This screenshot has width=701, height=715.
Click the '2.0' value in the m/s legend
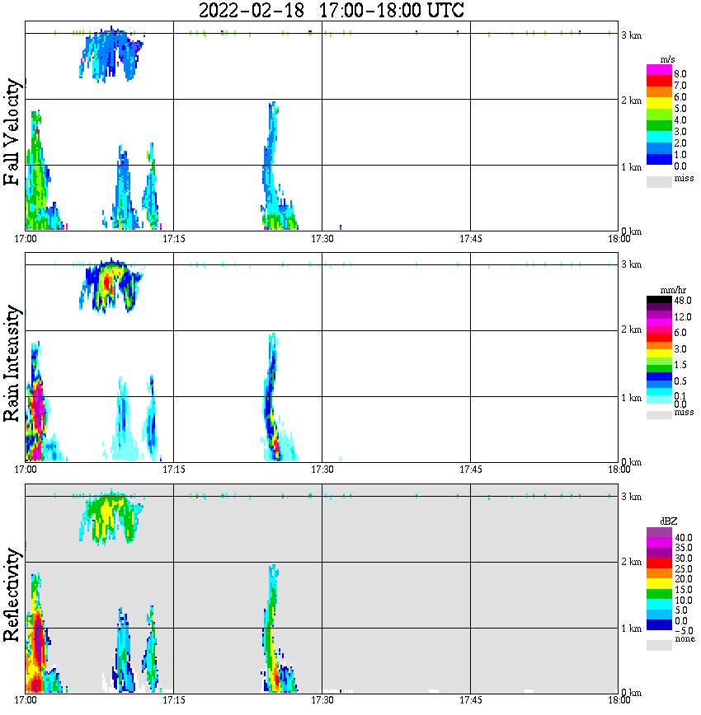pyautogui.click(x=680, y=143)
